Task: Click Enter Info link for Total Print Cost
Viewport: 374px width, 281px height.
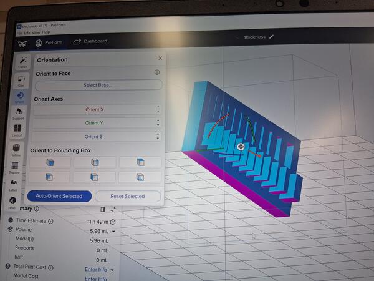Action: 96,270
